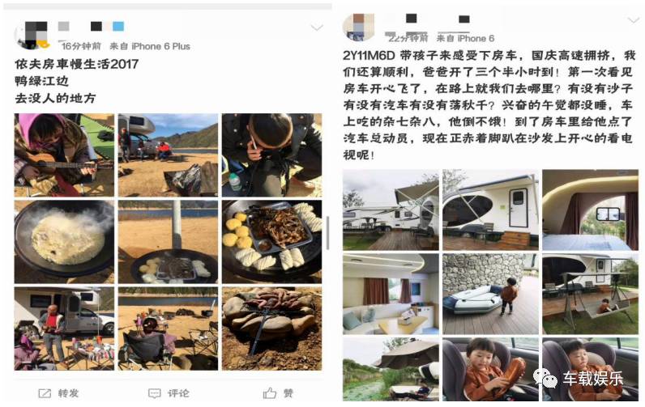Screen dimensions: 645x407
Task: Open the left post's author avatar
Action: pos(32,35)
